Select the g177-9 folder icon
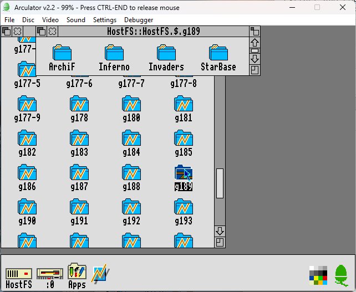Image resolution: width=356 pixels, height=292 pixels. pyautogui.click(x=27, y=104)
